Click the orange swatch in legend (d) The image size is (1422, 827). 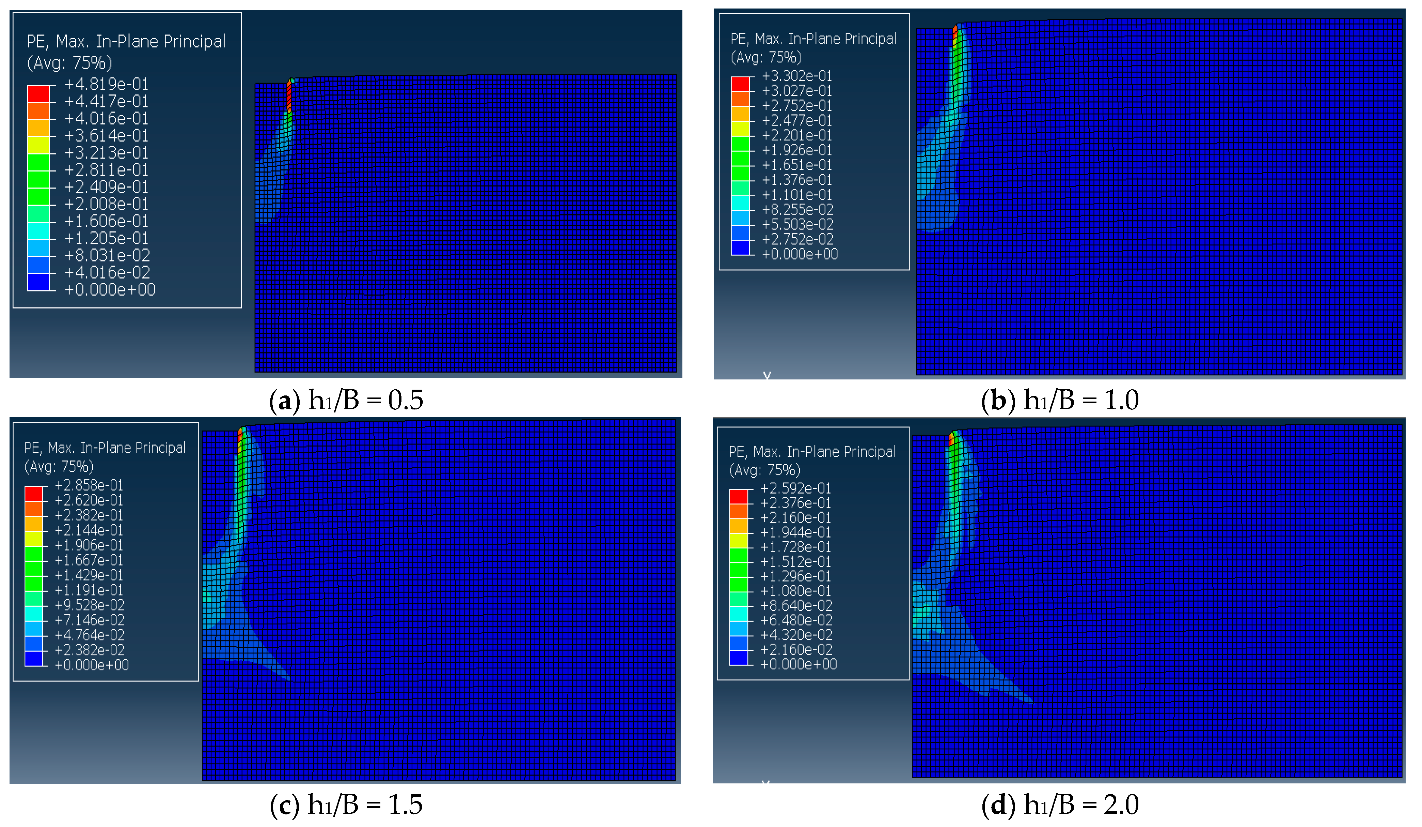coord(739,511)
